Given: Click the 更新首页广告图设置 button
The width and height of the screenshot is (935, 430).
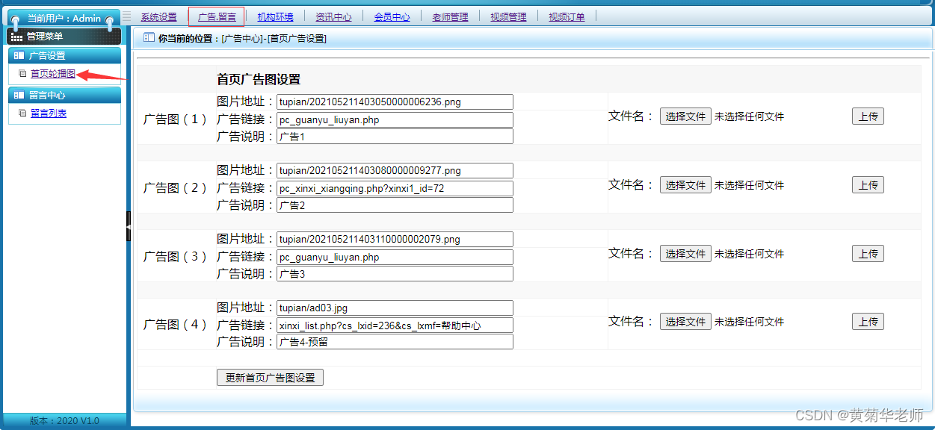Looking at the screenshot, I should (270, 378).
